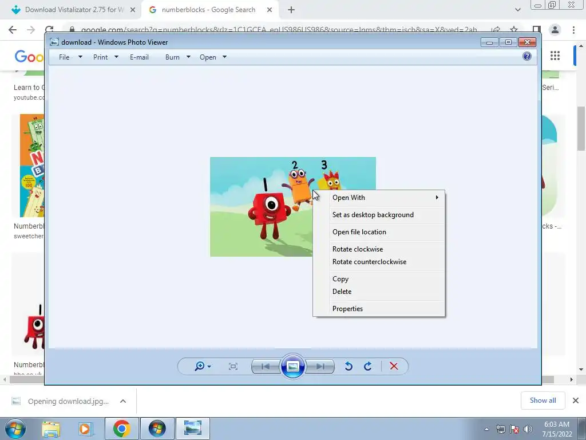Open Chrome three-dot menu
586x440 pixels.
[x=573, y=30]
